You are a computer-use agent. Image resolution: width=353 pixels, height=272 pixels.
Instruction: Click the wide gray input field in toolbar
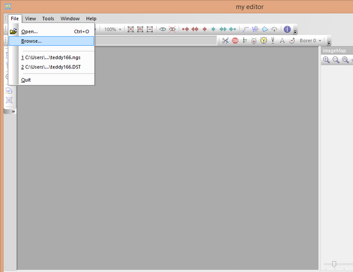[155, 41]
